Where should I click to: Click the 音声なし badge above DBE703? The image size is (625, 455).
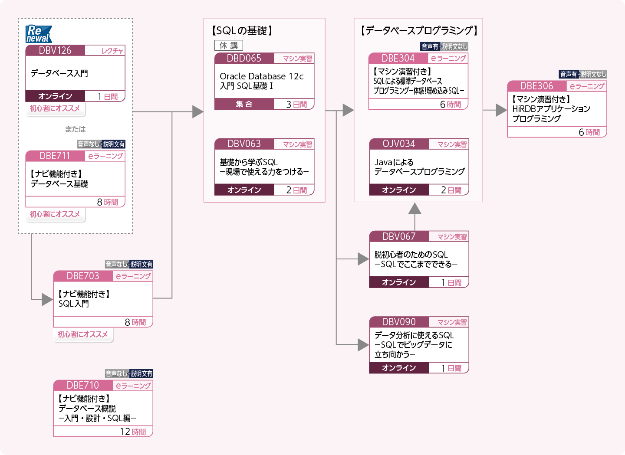coord(116,264)
